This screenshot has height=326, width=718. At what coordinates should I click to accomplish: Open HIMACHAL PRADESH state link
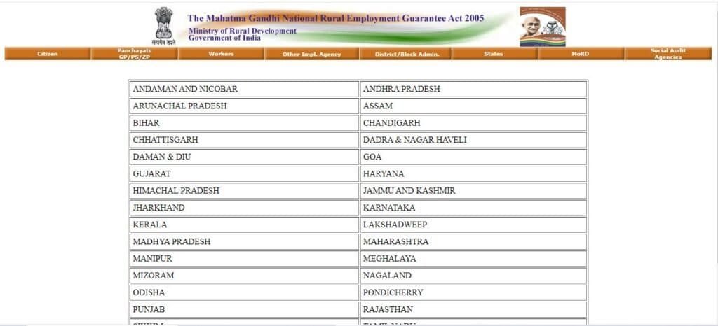pyautogui.click(x=176, y=191)
